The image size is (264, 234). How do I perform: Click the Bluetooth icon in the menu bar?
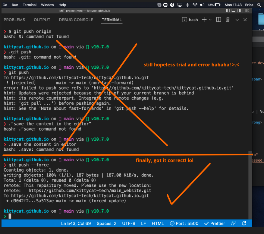(187, 5)
